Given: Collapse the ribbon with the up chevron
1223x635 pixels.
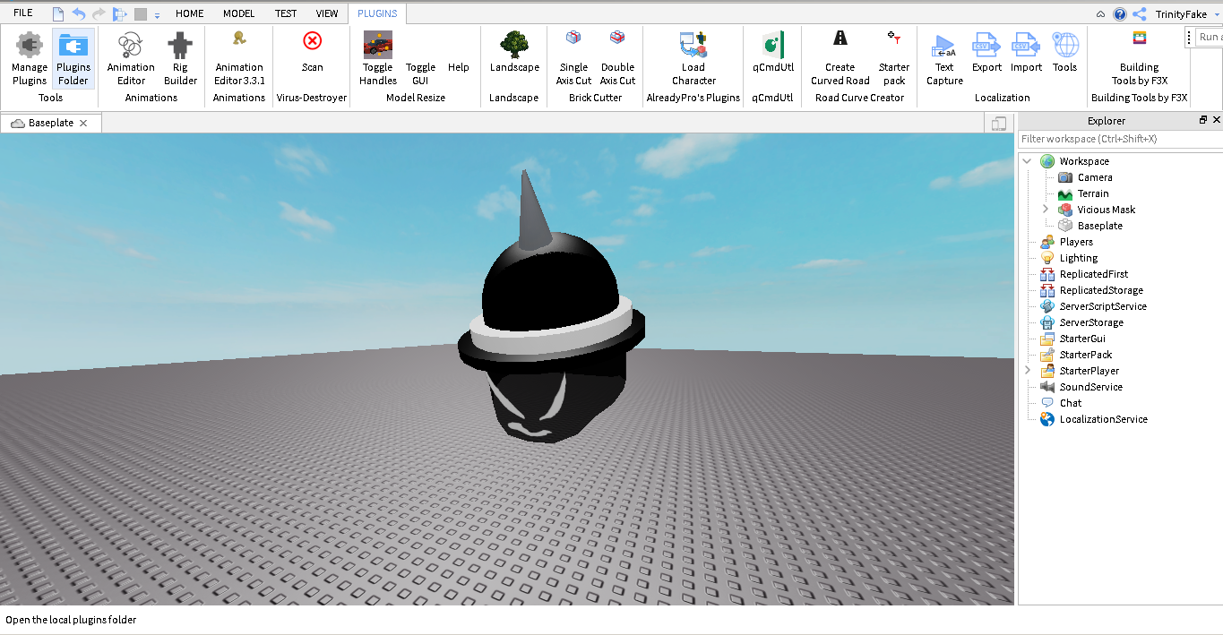Looking at the screenshot, I should point(1101,14).
